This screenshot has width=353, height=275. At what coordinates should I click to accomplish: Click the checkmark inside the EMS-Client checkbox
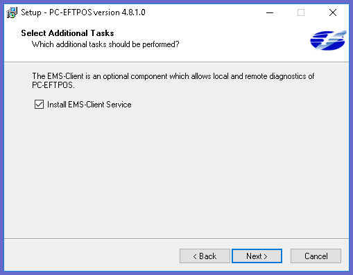[x=39, y=104]
